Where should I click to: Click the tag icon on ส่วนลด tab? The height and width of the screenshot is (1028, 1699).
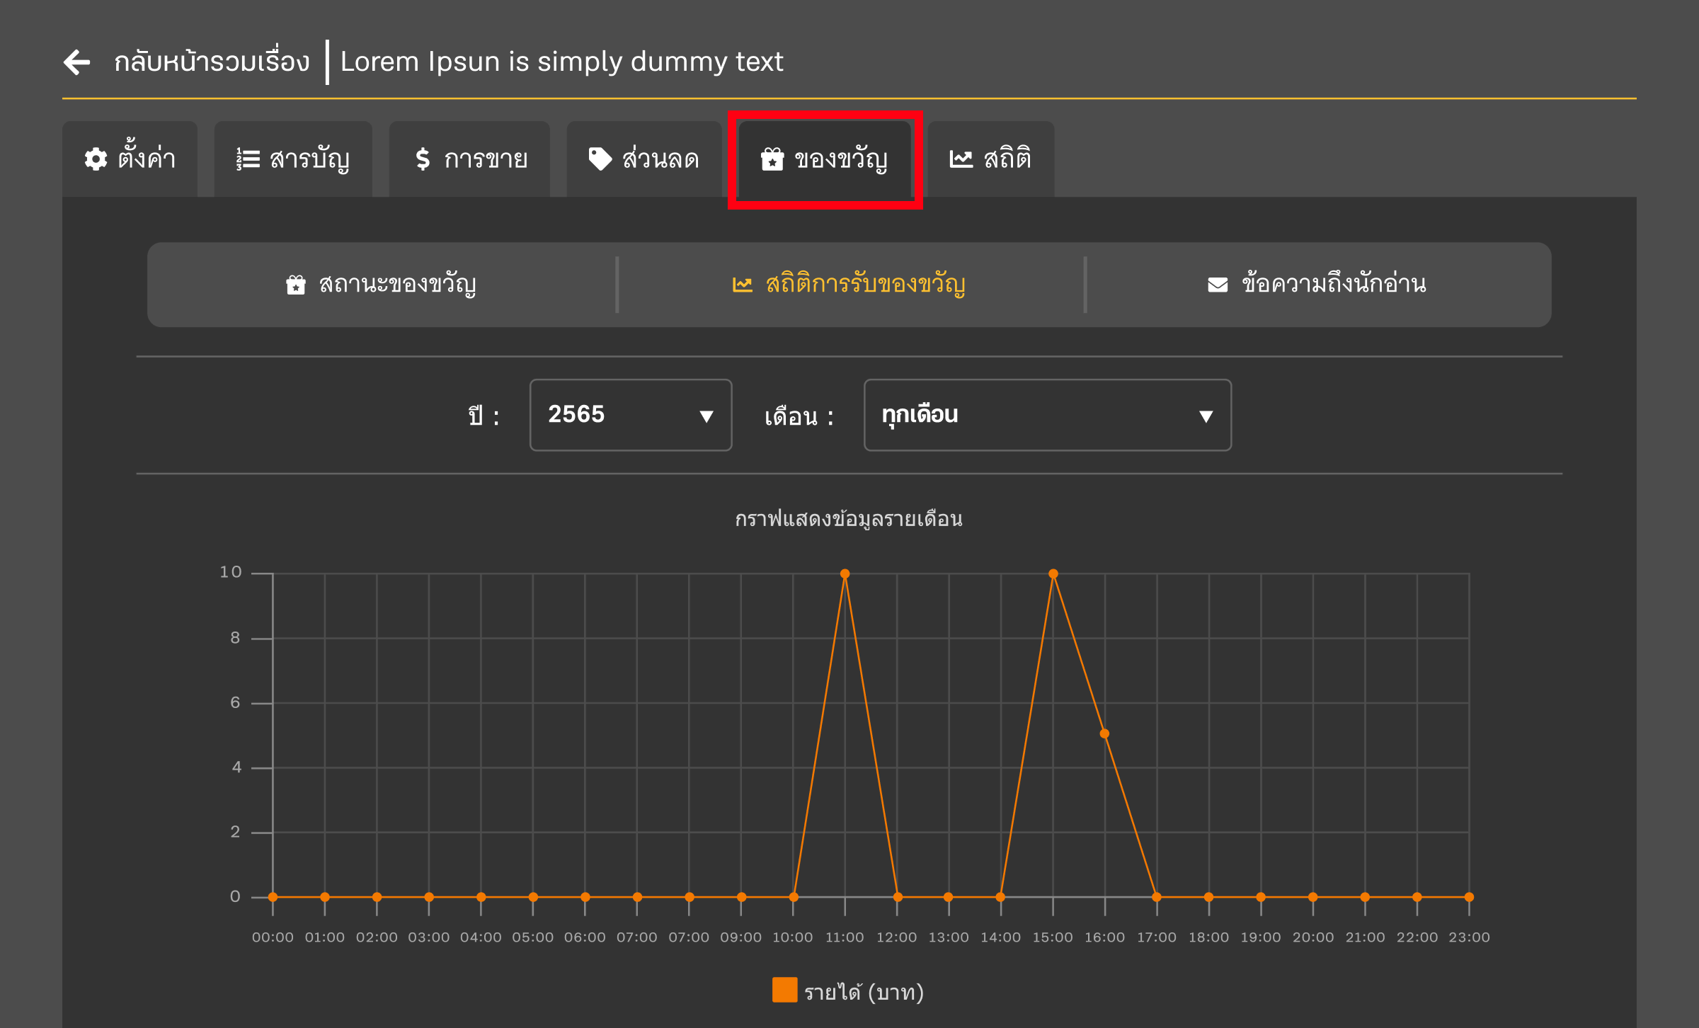pos(600,159)
